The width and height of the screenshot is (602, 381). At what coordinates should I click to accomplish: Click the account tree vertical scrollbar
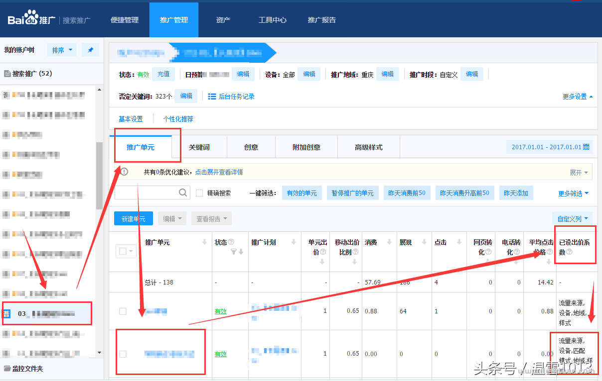point(99,174)
